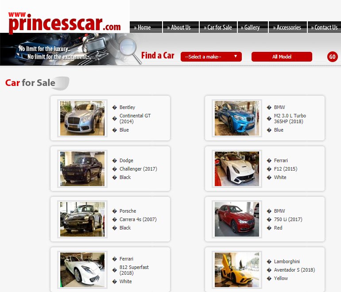Click the M2 3.0 L Turbo 365HP text

[290, 119]
